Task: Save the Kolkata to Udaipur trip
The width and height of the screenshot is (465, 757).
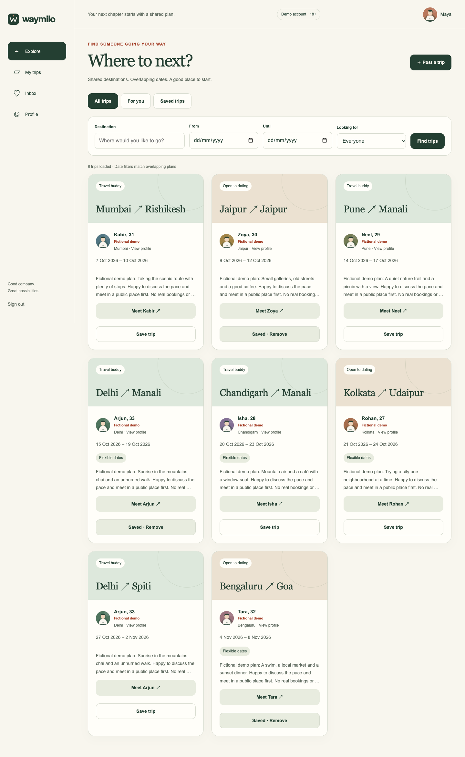Action: 393,527
